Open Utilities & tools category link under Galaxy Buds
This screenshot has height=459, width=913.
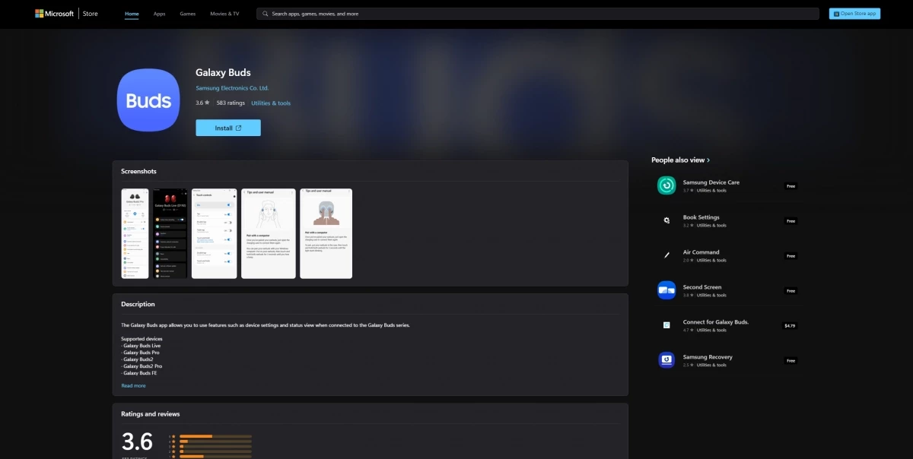(271, 103)
